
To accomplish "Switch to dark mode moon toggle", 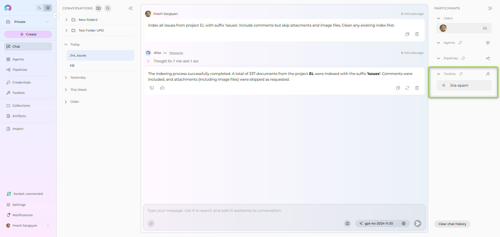I will coord(40,8).
